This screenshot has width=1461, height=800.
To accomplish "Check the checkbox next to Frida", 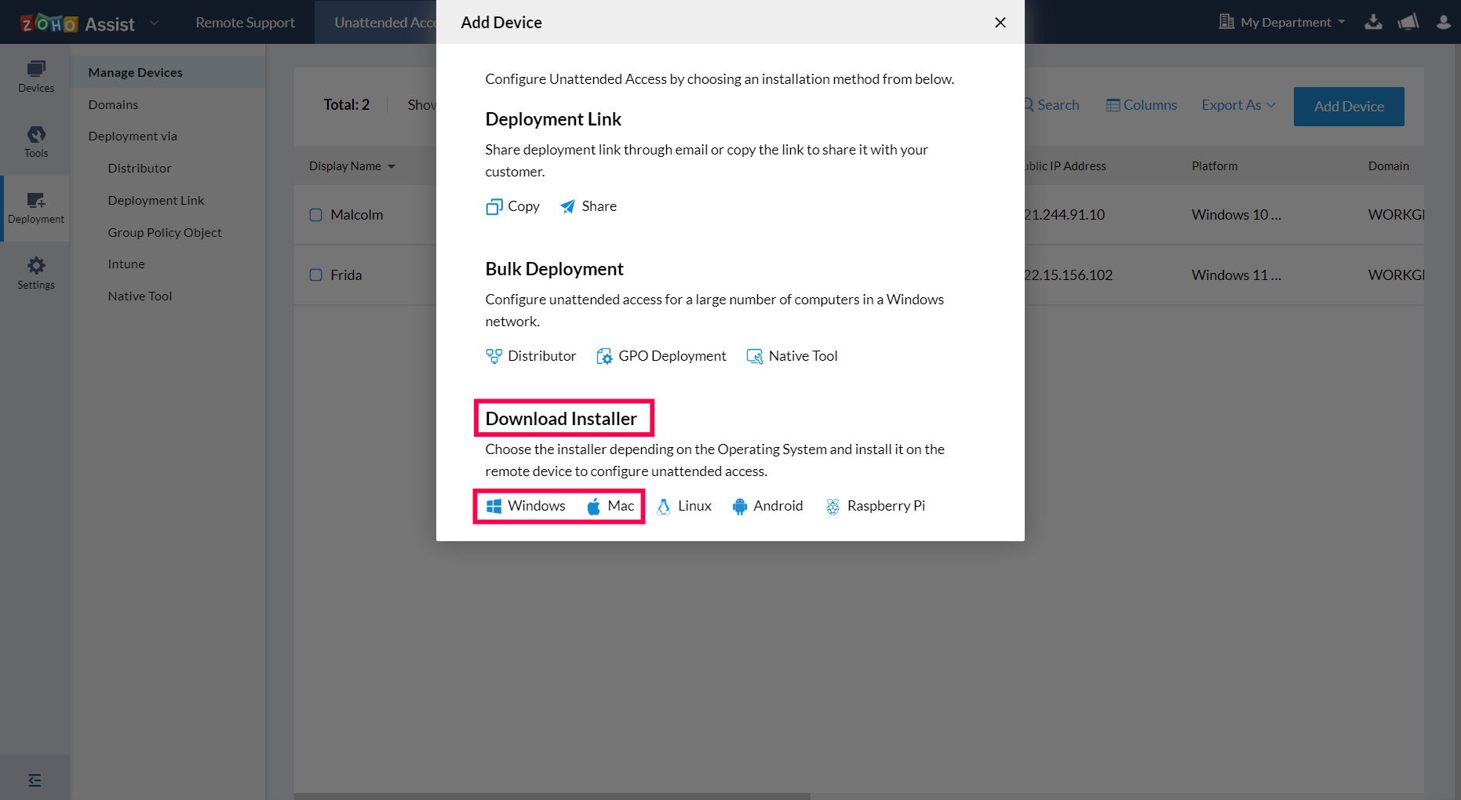I will click(315, 275).
